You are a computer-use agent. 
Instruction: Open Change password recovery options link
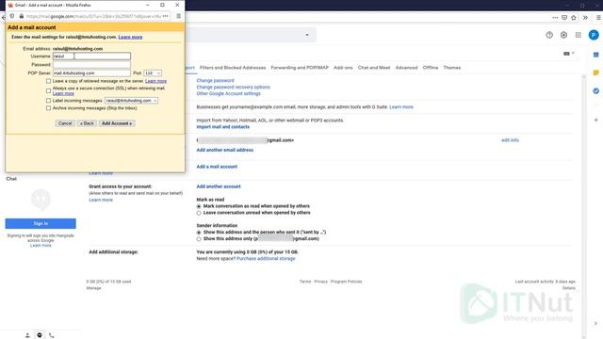click(x=233, y=88)
